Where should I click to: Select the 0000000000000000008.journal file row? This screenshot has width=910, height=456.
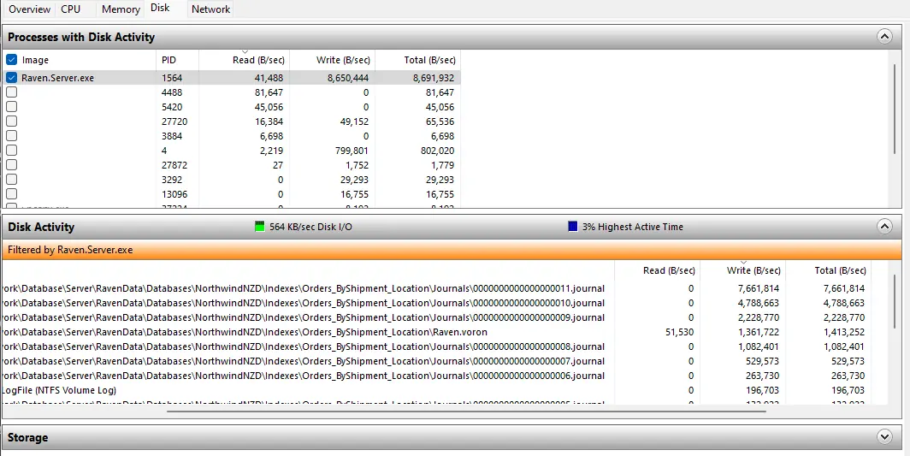pos(436,346)
